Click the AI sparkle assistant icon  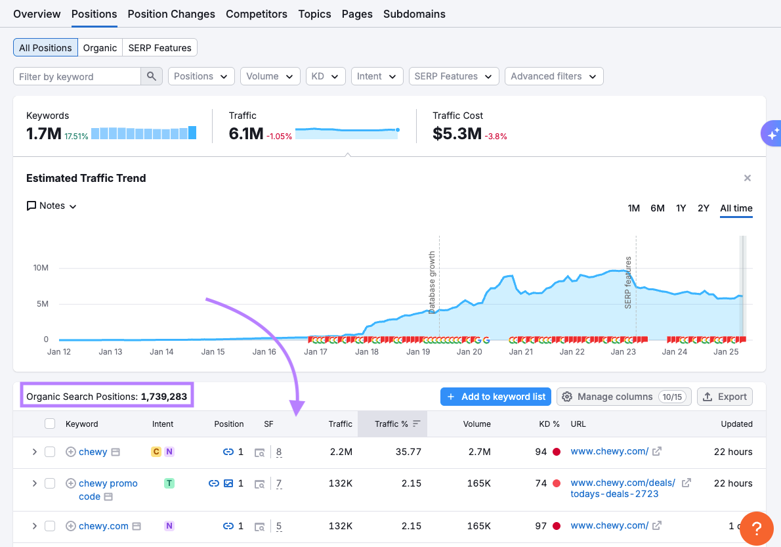(772, 133)
